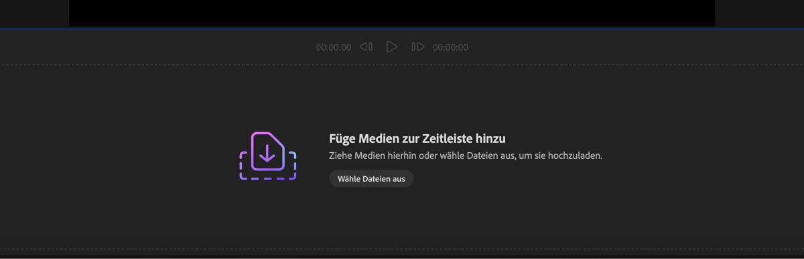
Task: Click the current time 00:00:00 left of play
Action: coord(334,47)
